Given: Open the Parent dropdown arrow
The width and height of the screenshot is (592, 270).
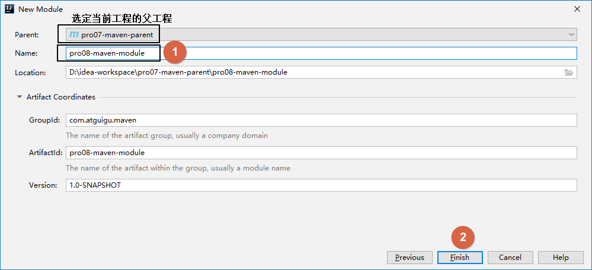Looking at the screenshot, I should [x=571, y=35].
